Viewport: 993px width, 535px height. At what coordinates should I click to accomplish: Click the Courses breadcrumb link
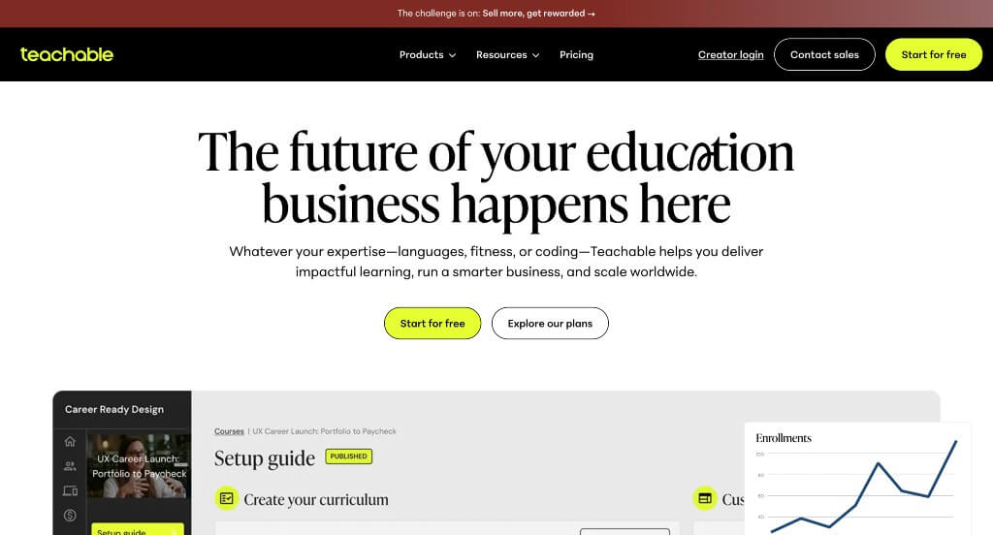229,431
